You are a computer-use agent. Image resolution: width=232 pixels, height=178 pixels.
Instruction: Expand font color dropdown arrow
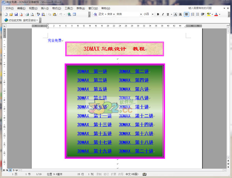click(220, 14)
